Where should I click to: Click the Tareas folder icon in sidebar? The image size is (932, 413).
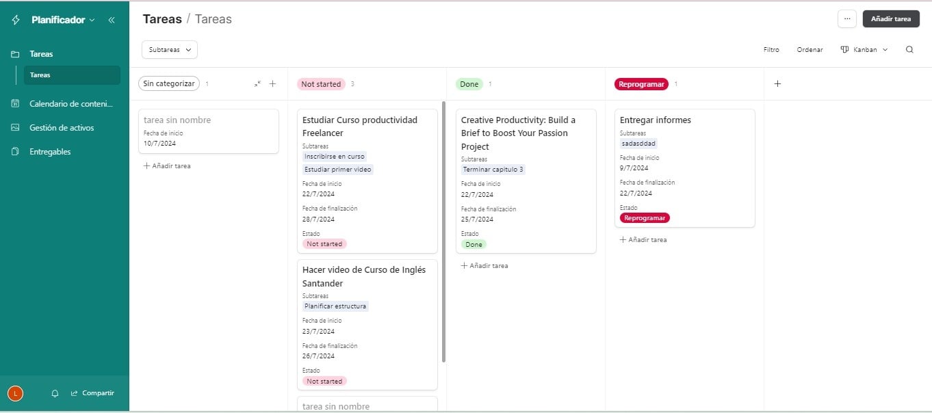pyautogui.click(x=15, y=54)
